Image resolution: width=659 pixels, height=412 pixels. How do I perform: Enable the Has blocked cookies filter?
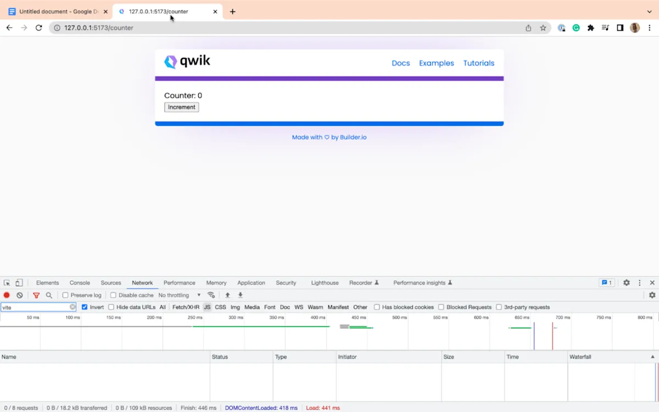coord(377,307)
